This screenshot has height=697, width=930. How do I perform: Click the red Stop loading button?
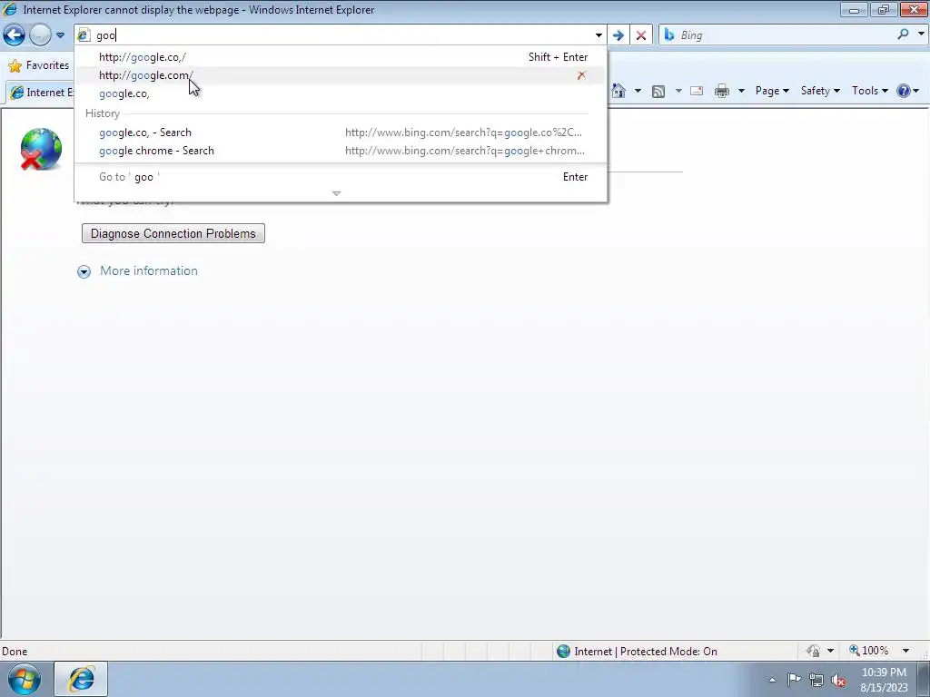click(x=641, y=35)
